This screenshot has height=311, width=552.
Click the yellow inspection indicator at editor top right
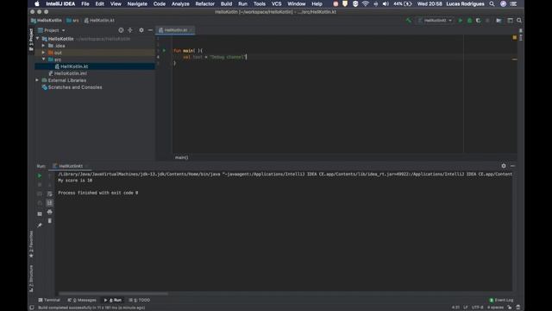pyautogui.click(x=515, y=37)
